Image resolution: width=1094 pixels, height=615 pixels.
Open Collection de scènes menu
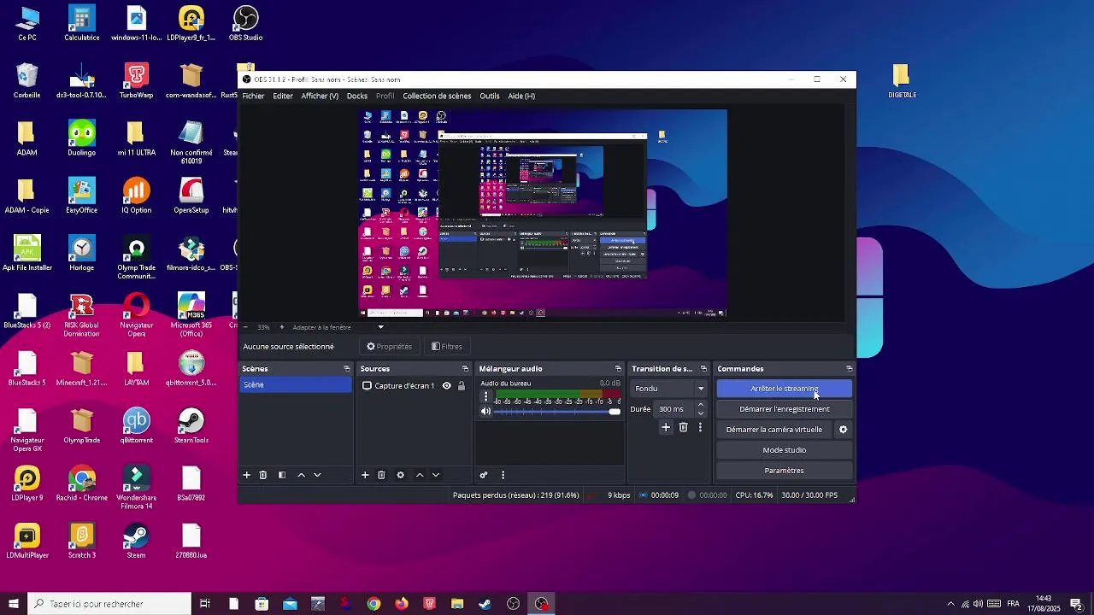(437, 97)
